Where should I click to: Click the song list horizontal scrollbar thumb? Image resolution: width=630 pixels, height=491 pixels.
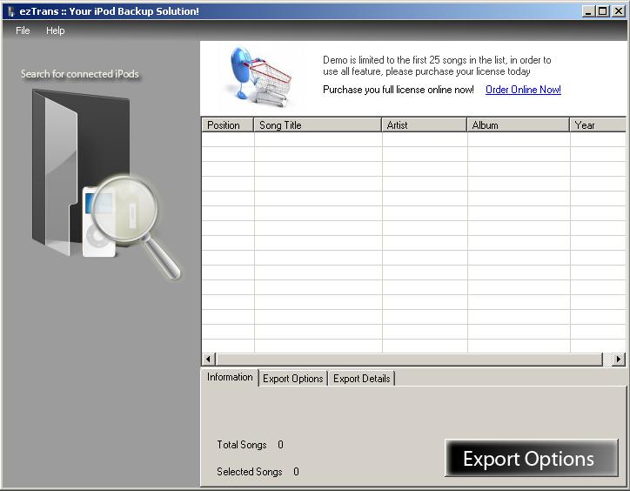[x=409, y=359]
